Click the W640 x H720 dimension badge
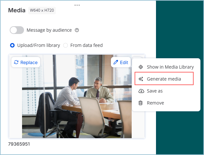The image size is (204, 155). [x=42, y=10]
